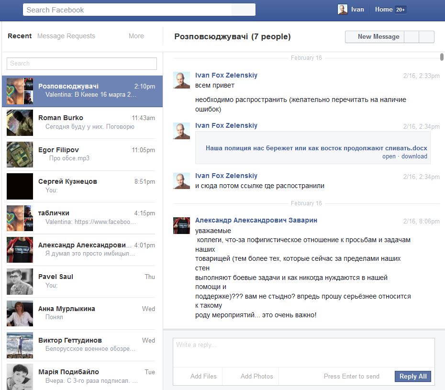
Task: Select the Recent tab
Action: (x=20, y=36)
